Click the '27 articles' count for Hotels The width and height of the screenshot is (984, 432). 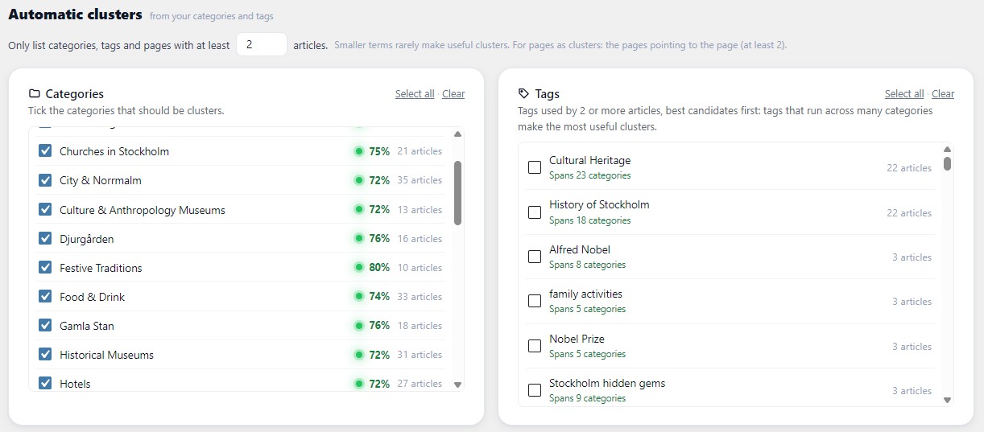click(x=420, y=383)
